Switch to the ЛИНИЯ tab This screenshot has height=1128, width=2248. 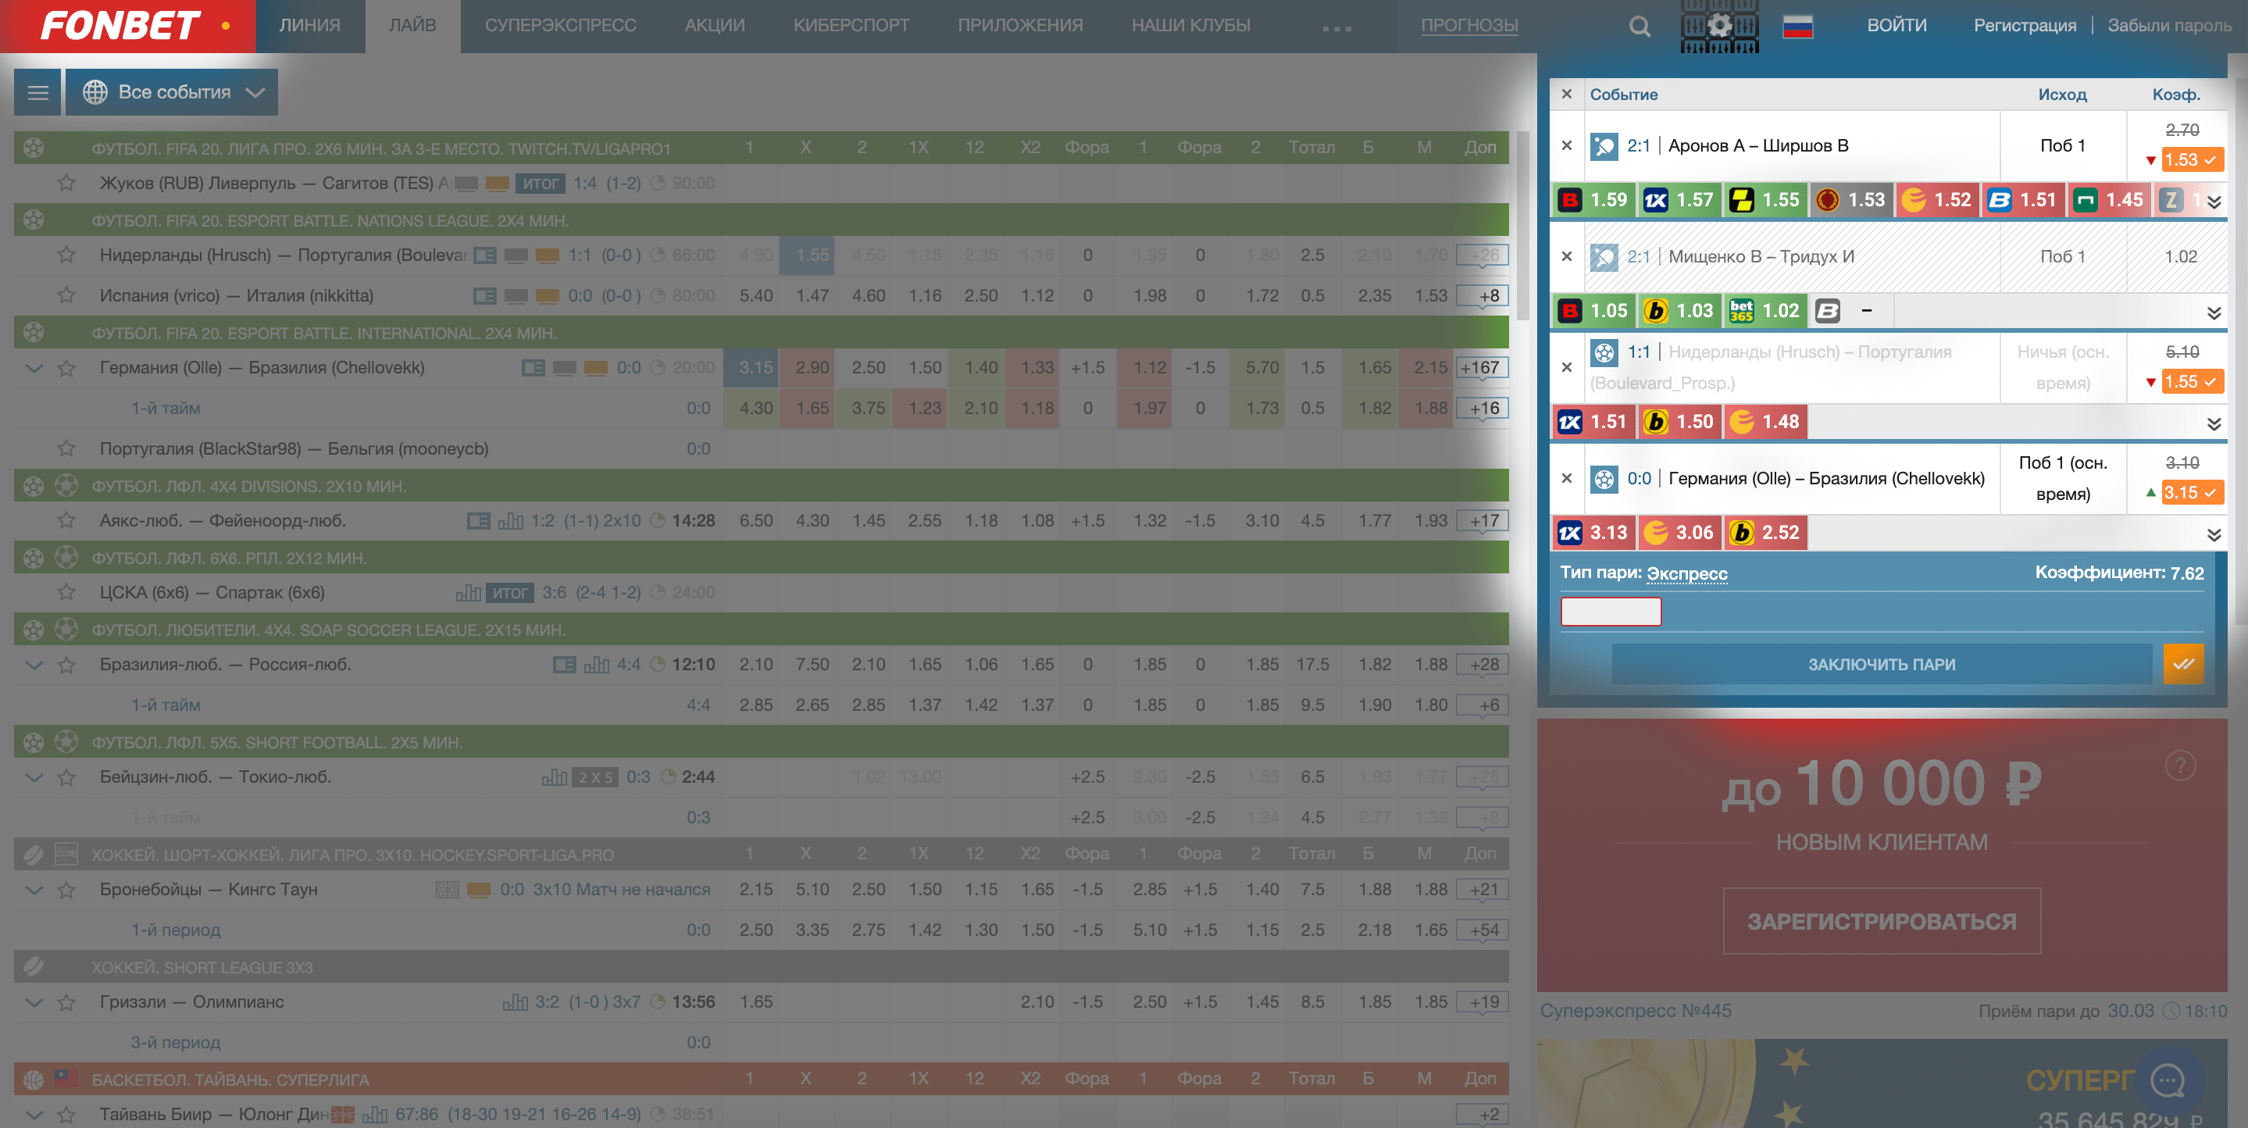pyautogui.click(x=310, y=25)
